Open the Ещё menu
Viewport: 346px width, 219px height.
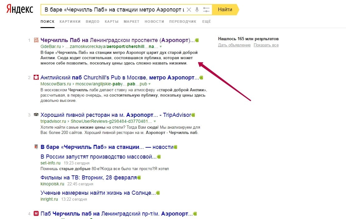[x=207, y=21]
